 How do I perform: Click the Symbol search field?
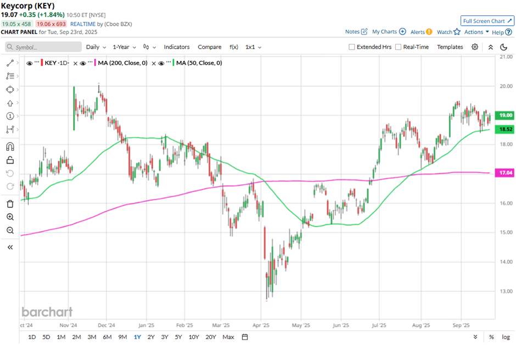(x=44, y=47)
